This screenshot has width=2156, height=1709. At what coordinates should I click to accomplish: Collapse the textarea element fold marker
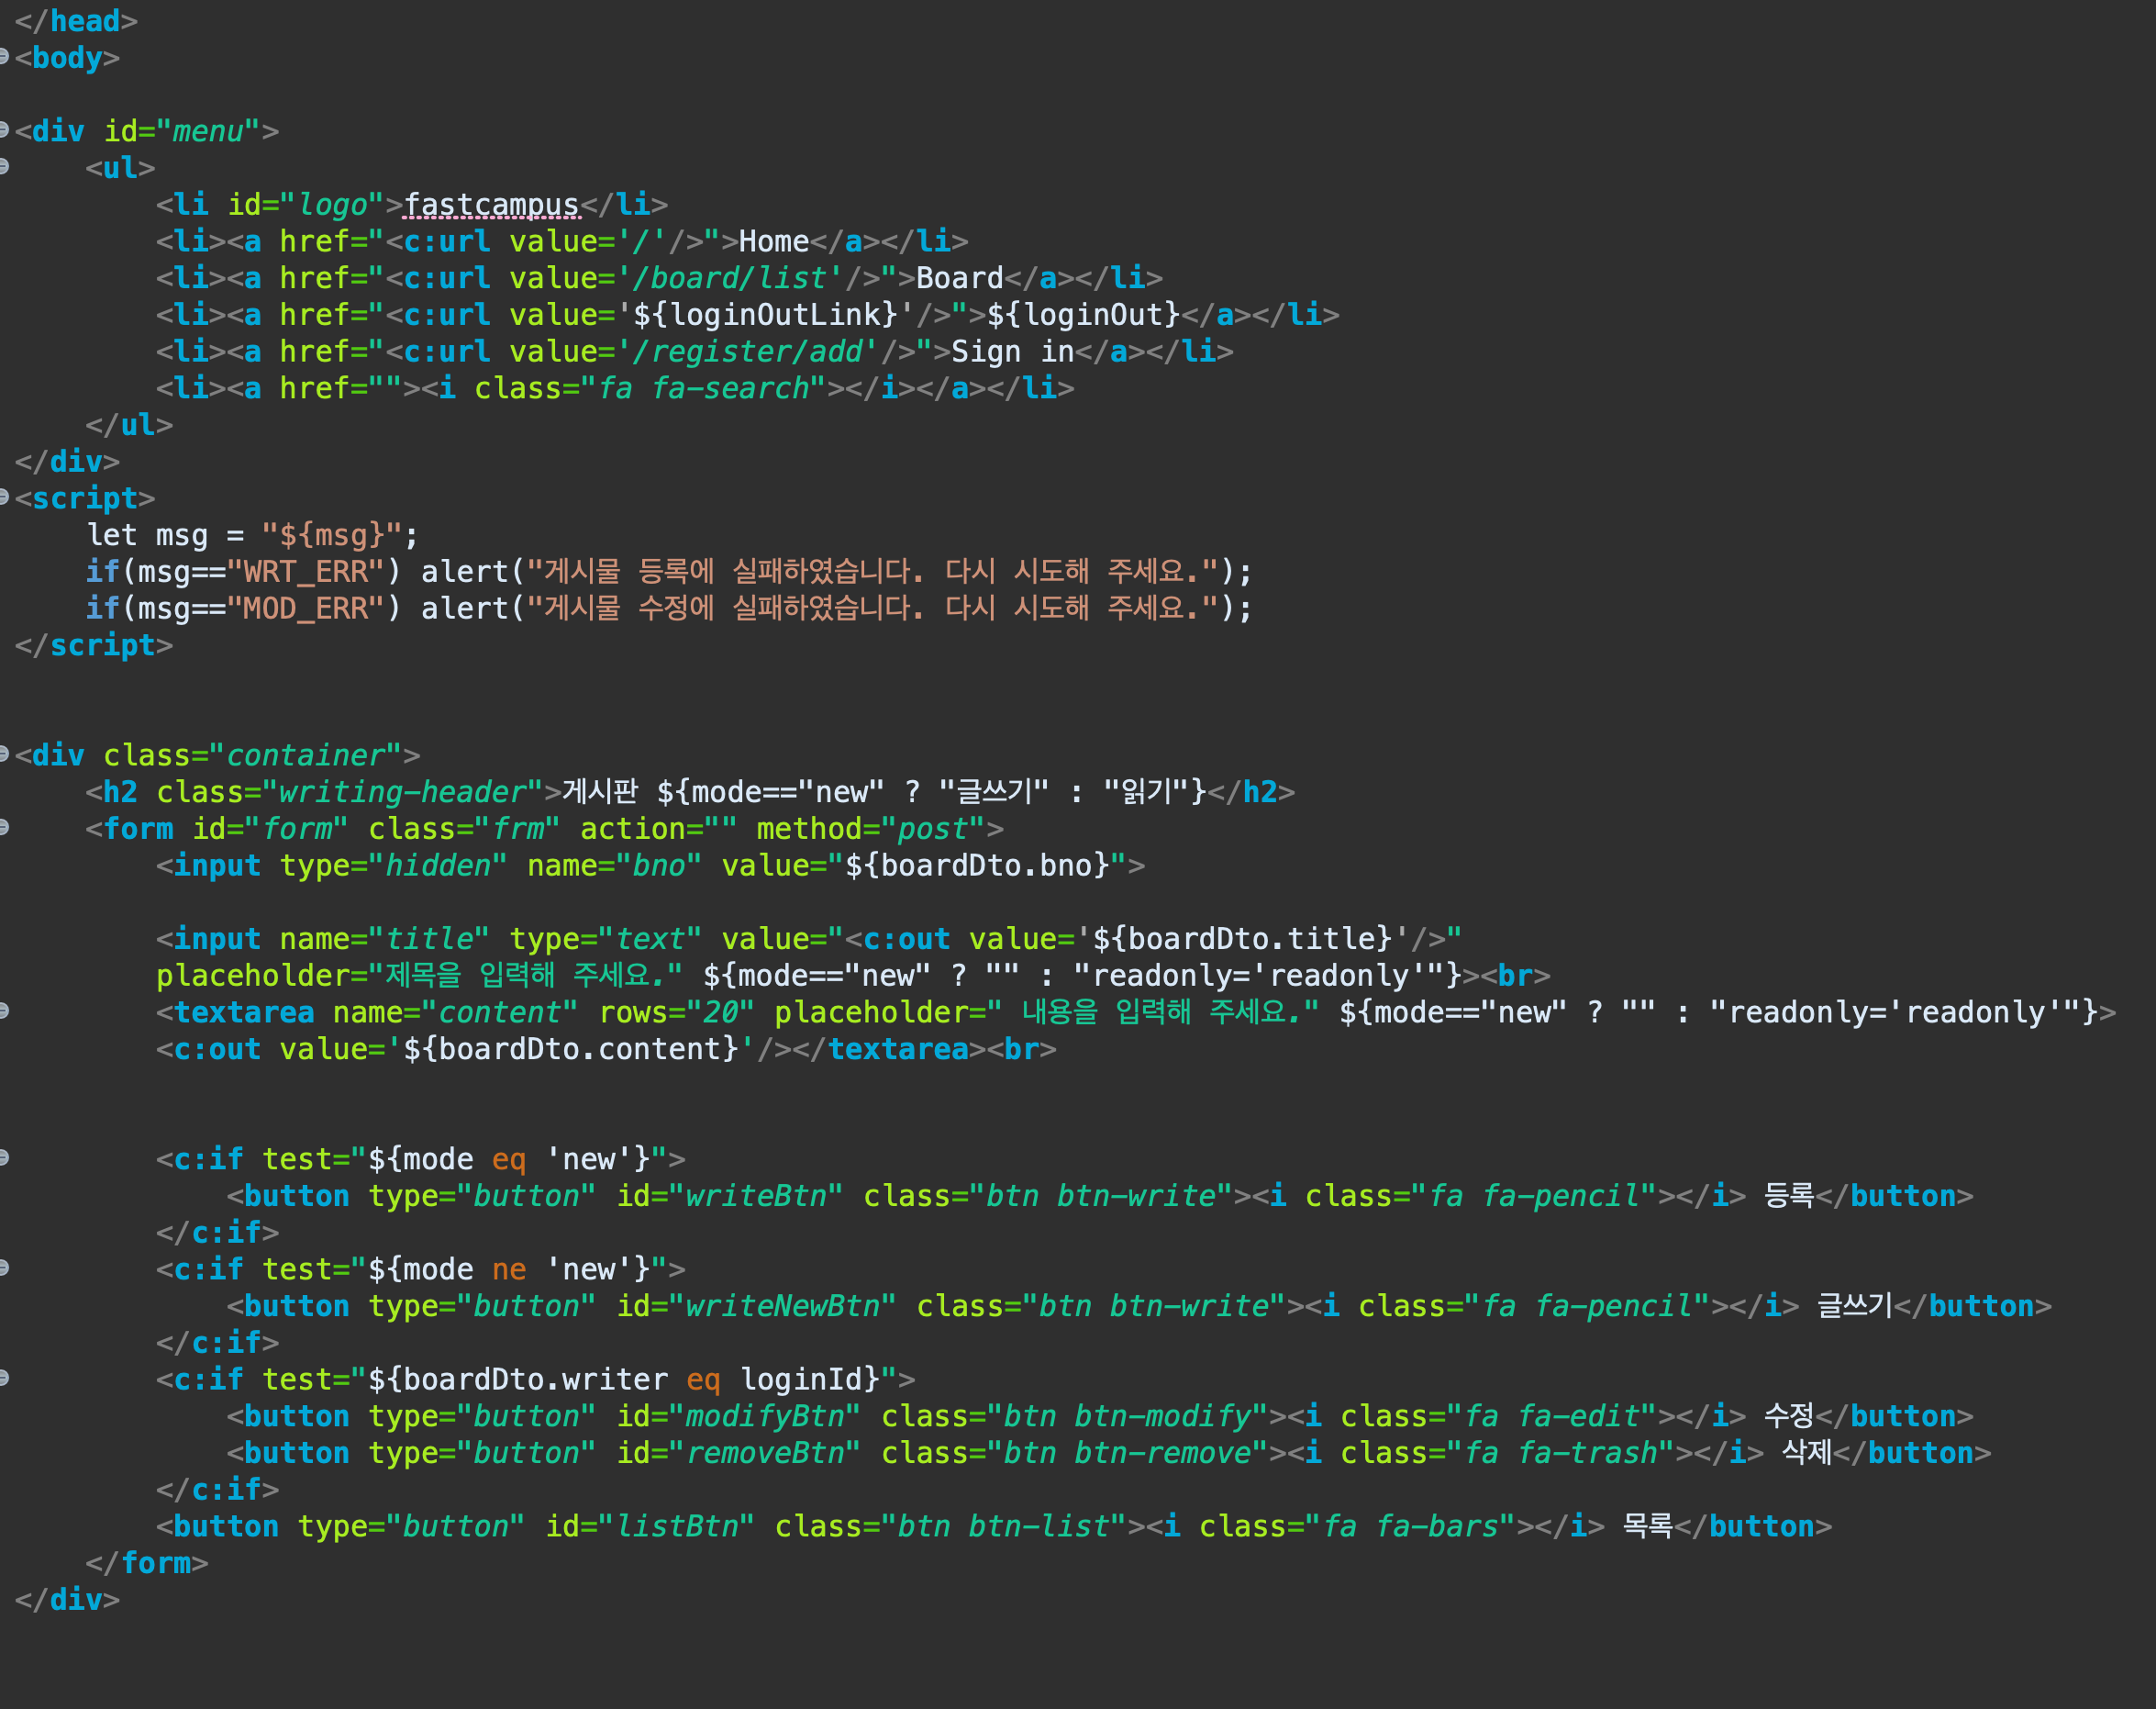coord(4,1011)
